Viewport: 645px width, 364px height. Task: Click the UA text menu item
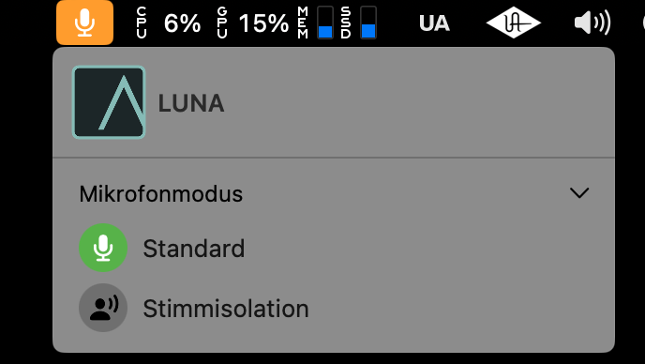pos(434,23)
